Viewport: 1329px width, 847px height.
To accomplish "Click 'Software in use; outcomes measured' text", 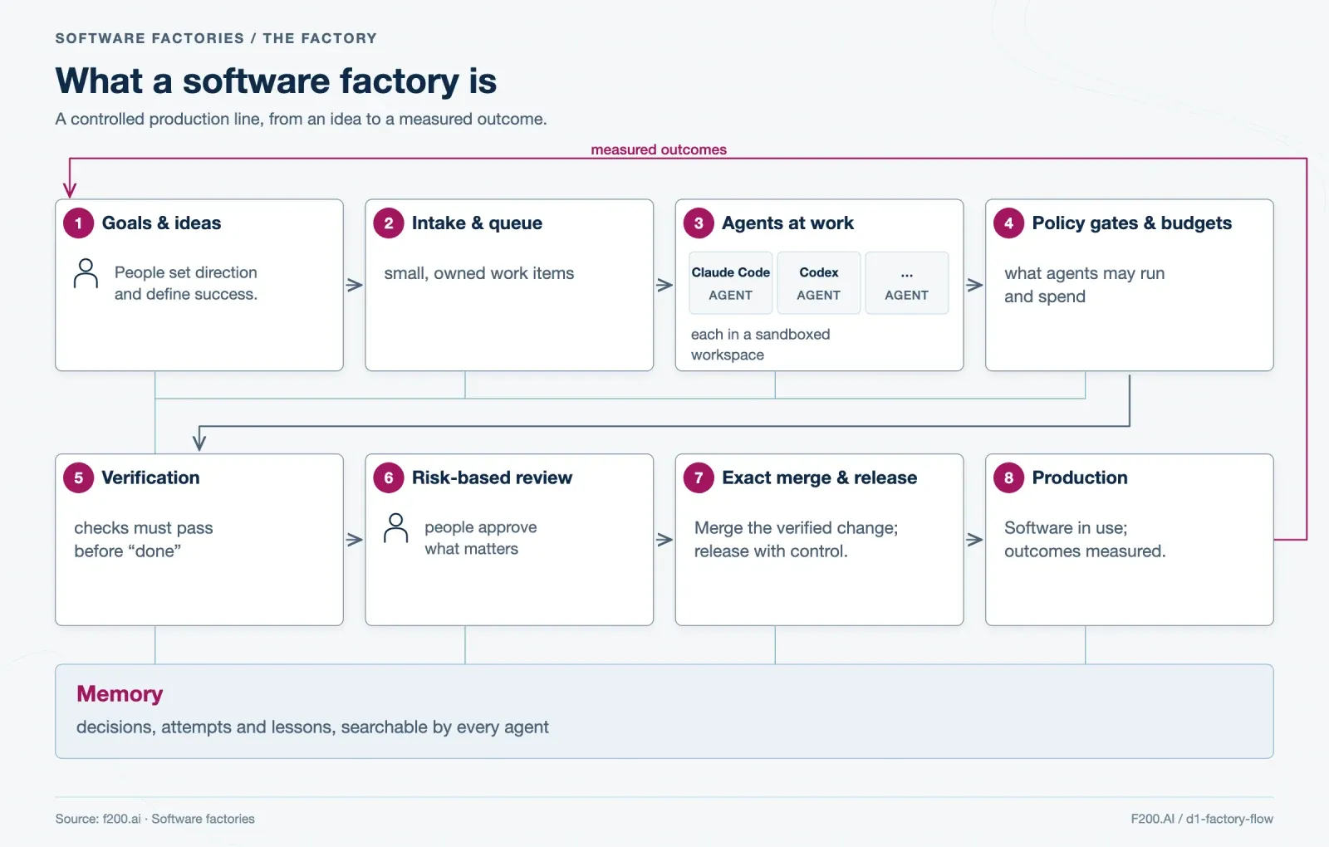I will (1085, 540).
